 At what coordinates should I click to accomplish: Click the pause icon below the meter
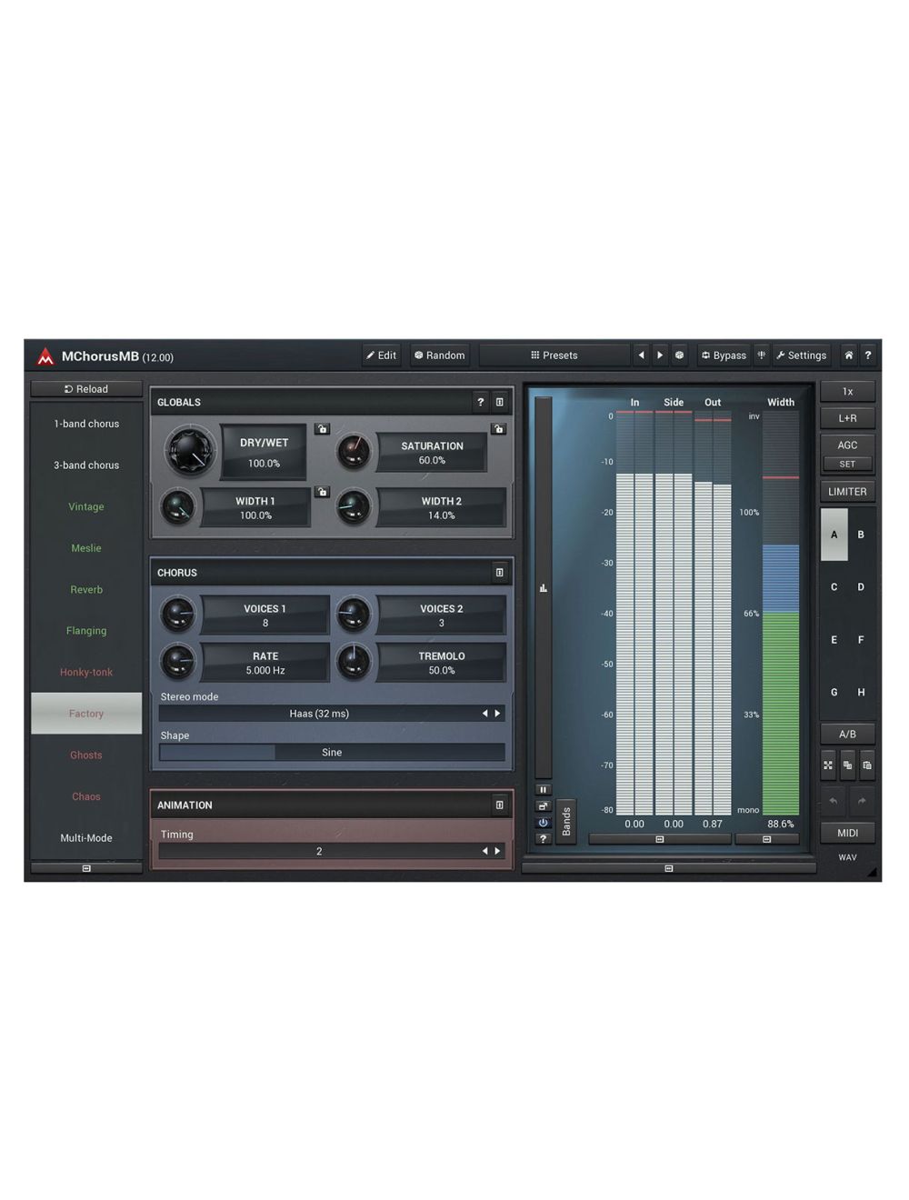(543, 789)
